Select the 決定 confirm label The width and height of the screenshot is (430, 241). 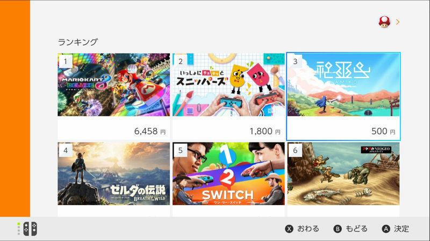[x=402, y=229]
